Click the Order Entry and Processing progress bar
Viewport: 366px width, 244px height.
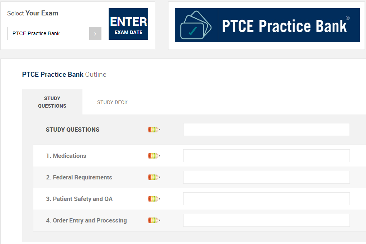[x=266, y=220]
